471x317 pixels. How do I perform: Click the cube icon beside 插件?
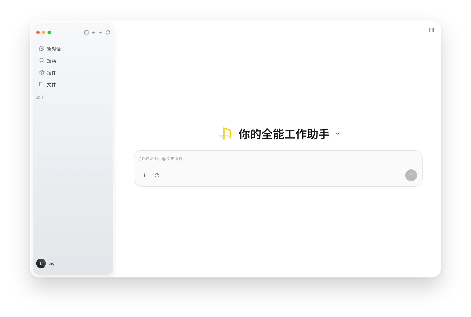click(x=42, y=72)
